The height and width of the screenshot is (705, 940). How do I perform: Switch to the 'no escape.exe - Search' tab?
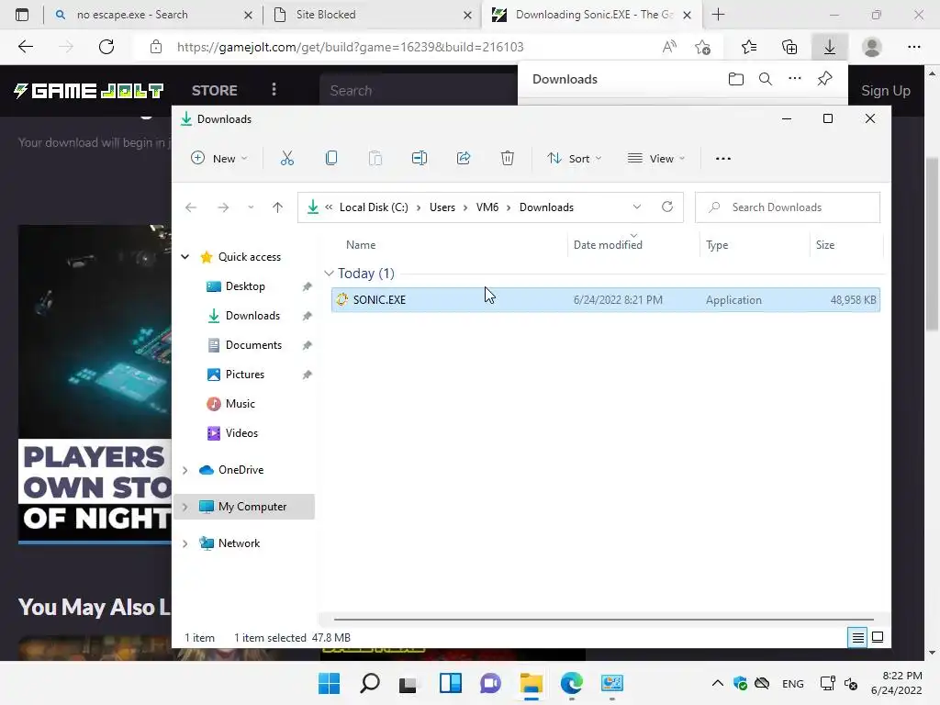point(153,15)
